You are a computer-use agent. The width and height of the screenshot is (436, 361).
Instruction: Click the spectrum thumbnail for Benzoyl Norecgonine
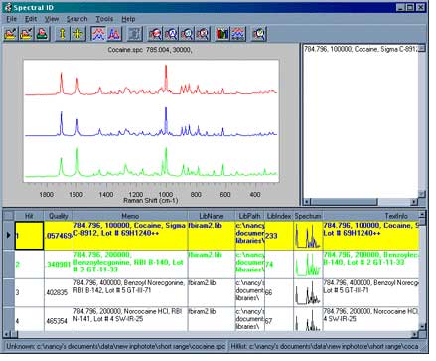tap(308, 292)
